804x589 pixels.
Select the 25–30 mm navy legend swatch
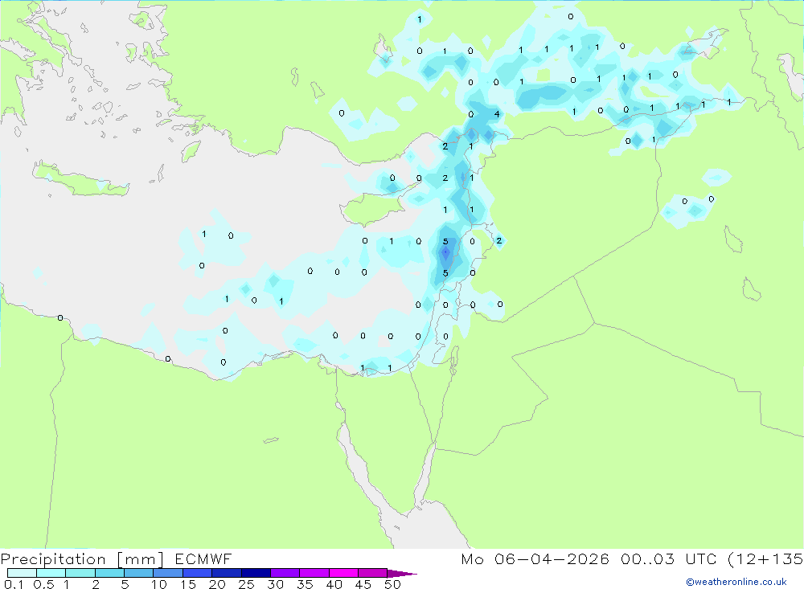click(x=256, y=573)
